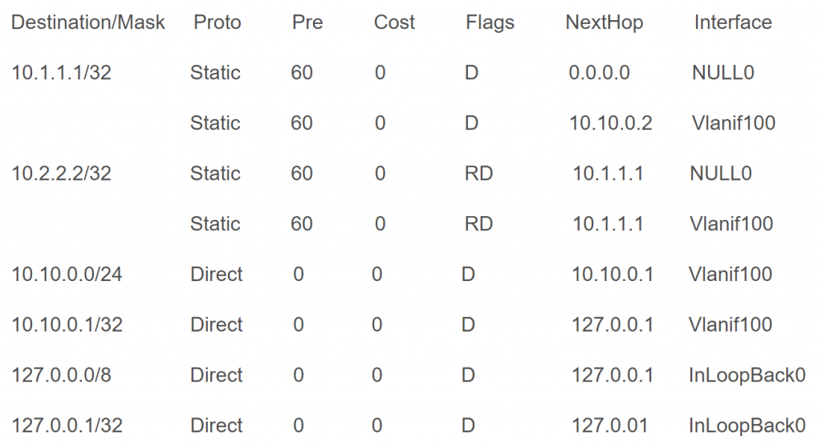Click the 10.10.0.0/24 destination entry
This screenshot has width=822, height=448.
tap(67, 275)
